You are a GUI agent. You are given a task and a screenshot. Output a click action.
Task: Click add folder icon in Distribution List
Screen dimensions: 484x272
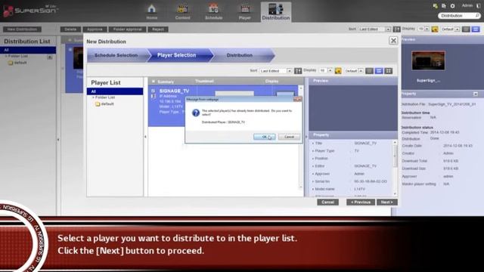pos(50,57)
